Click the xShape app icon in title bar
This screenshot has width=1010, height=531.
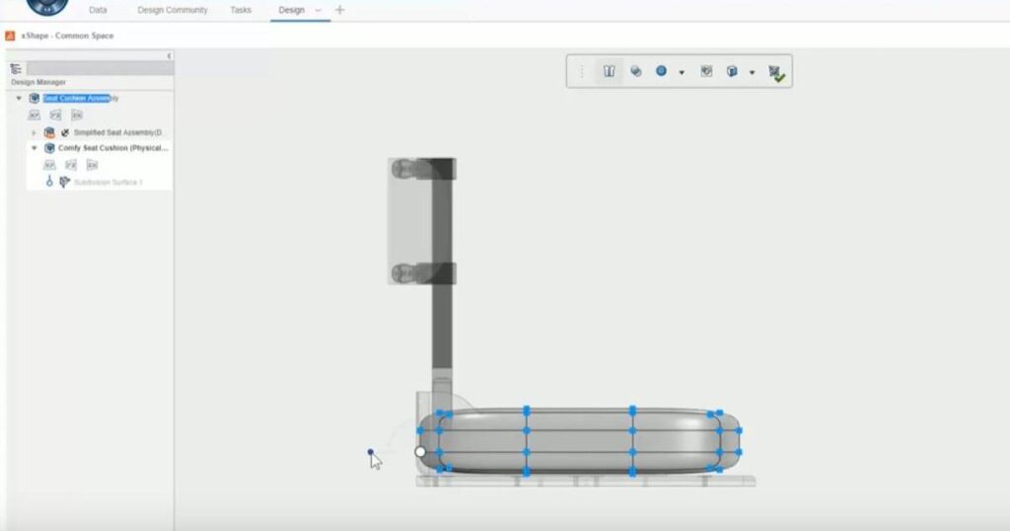pos(10,36)
